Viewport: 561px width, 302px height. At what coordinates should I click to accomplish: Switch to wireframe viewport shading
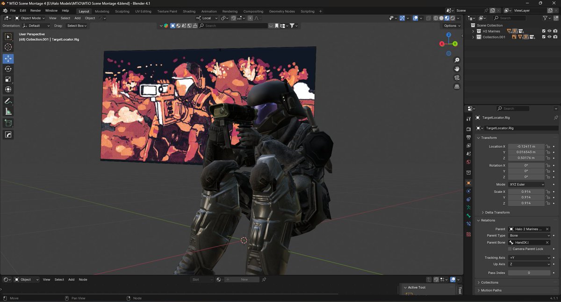coord(436,18)
